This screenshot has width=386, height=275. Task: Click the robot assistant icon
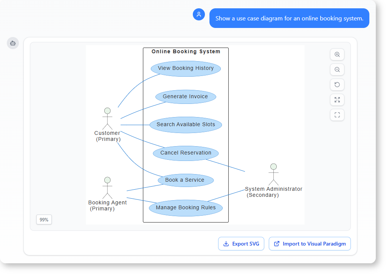(x=12, y=43)
